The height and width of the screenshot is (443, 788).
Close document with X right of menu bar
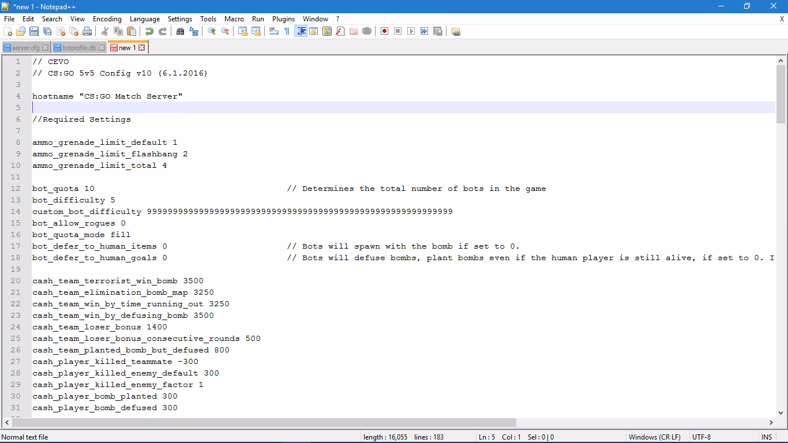782,19
